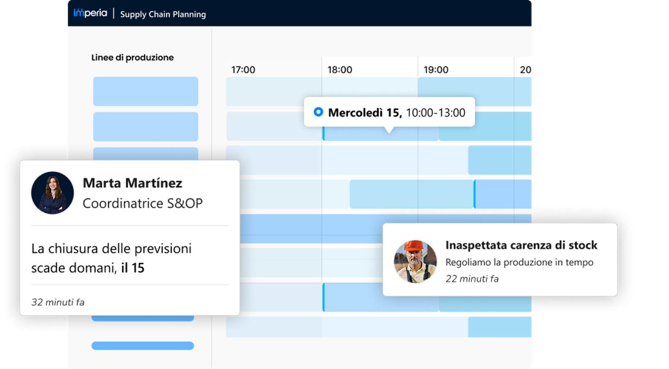669x369 pixels.
Task: Select the first production line block in the sidebar
Action: pos(146,91)
